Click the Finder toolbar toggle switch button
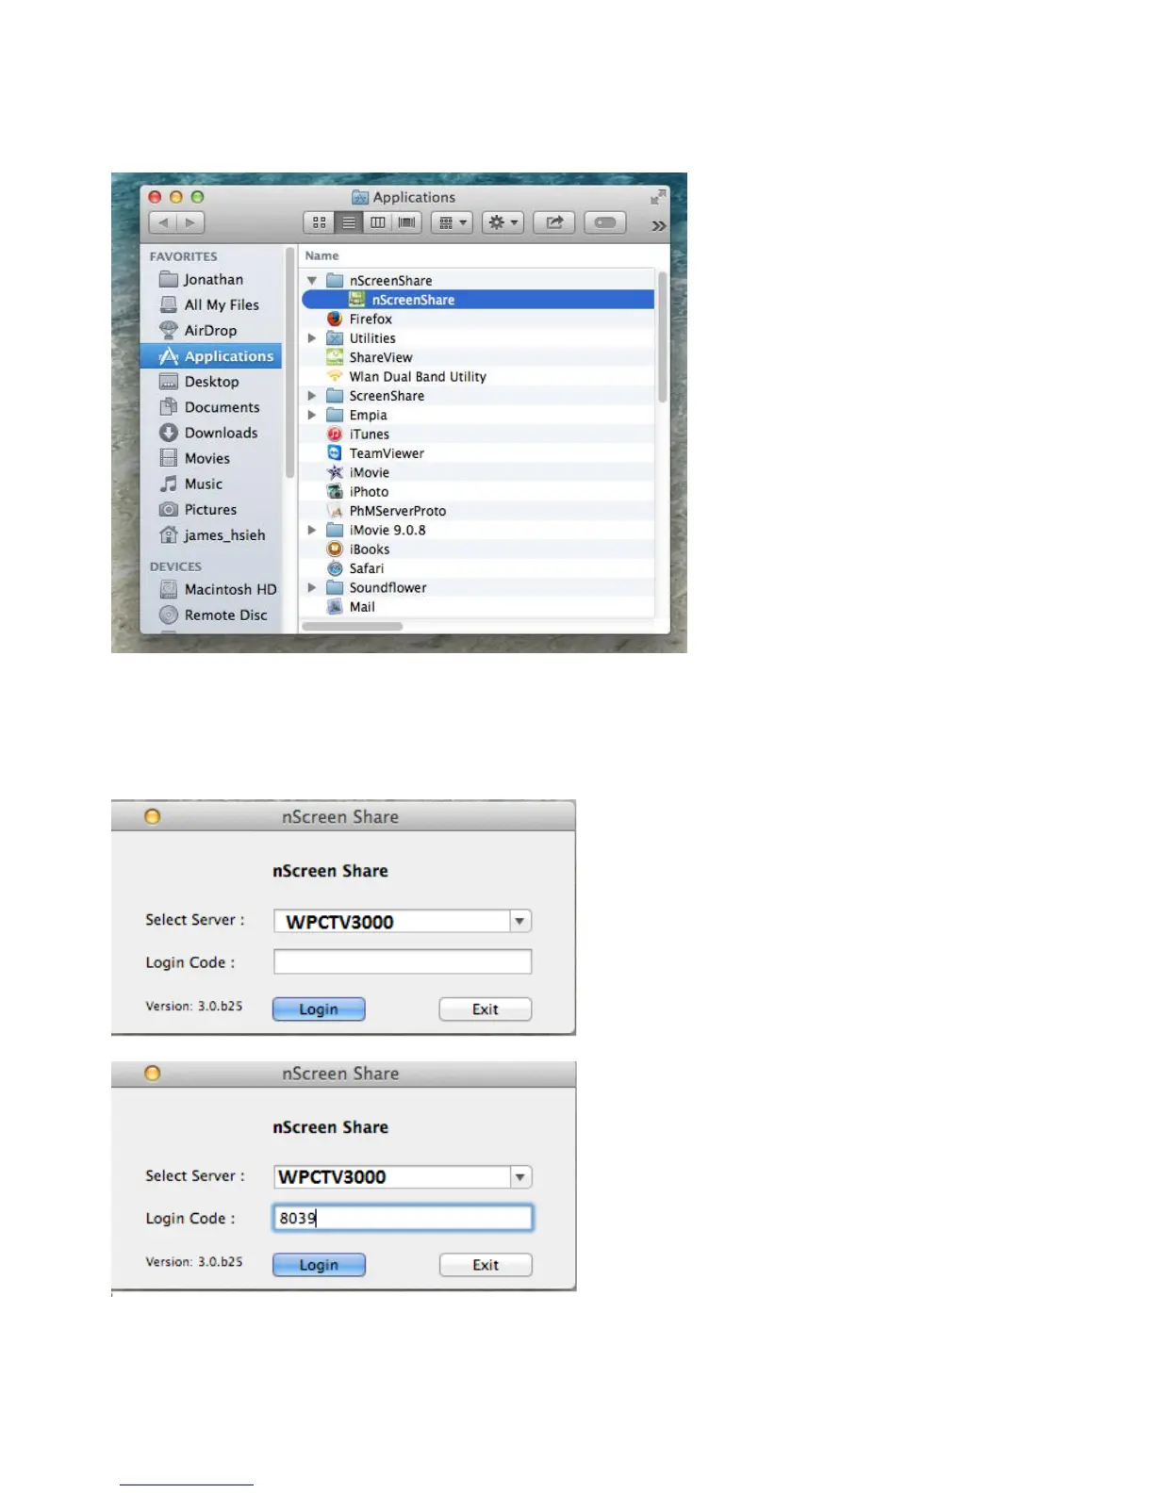Screen dimensions: 1154x1493 (605, 222)
